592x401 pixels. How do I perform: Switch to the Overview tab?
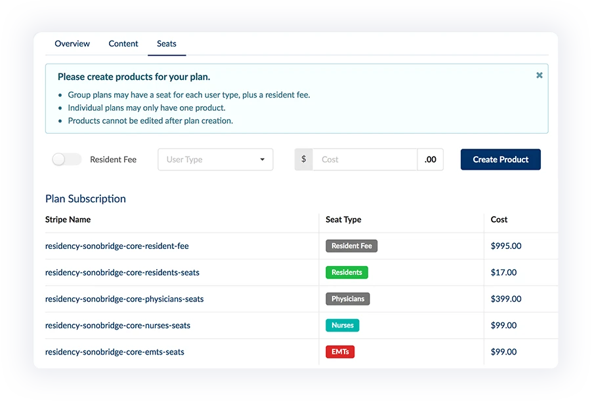pyautogui.click(x=72, y=44)
